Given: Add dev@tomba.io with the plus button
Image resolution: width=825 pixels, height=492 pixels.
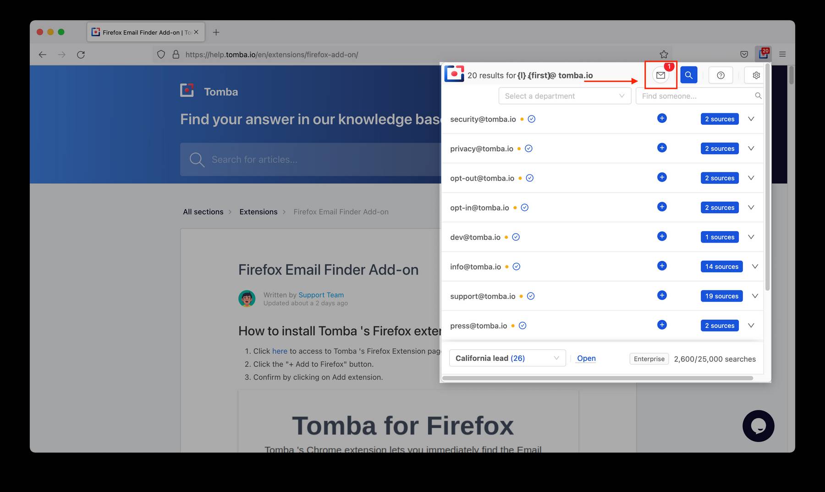Looking at the screenshot, I should tap(662, 236).
